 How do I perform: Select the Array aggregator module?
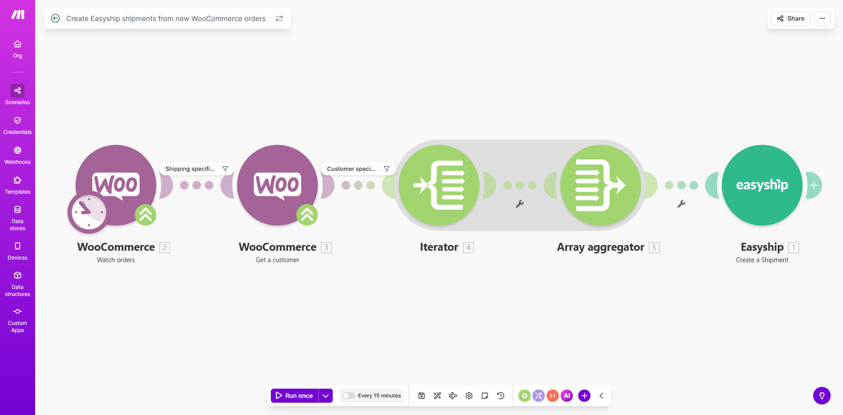click(x=601, y=185)
